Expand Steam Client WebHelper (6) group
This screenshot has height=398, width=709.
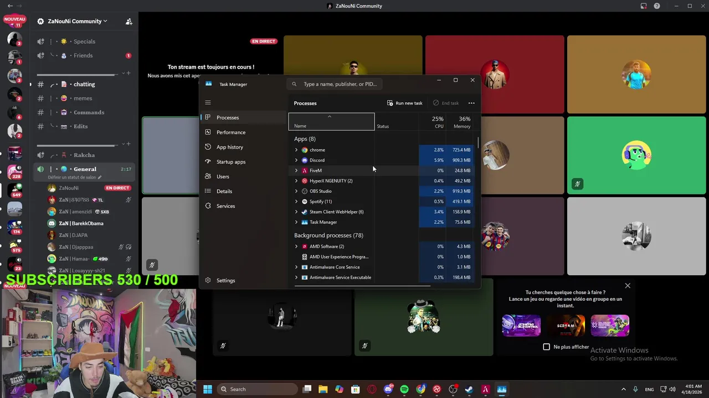[296, 212]
